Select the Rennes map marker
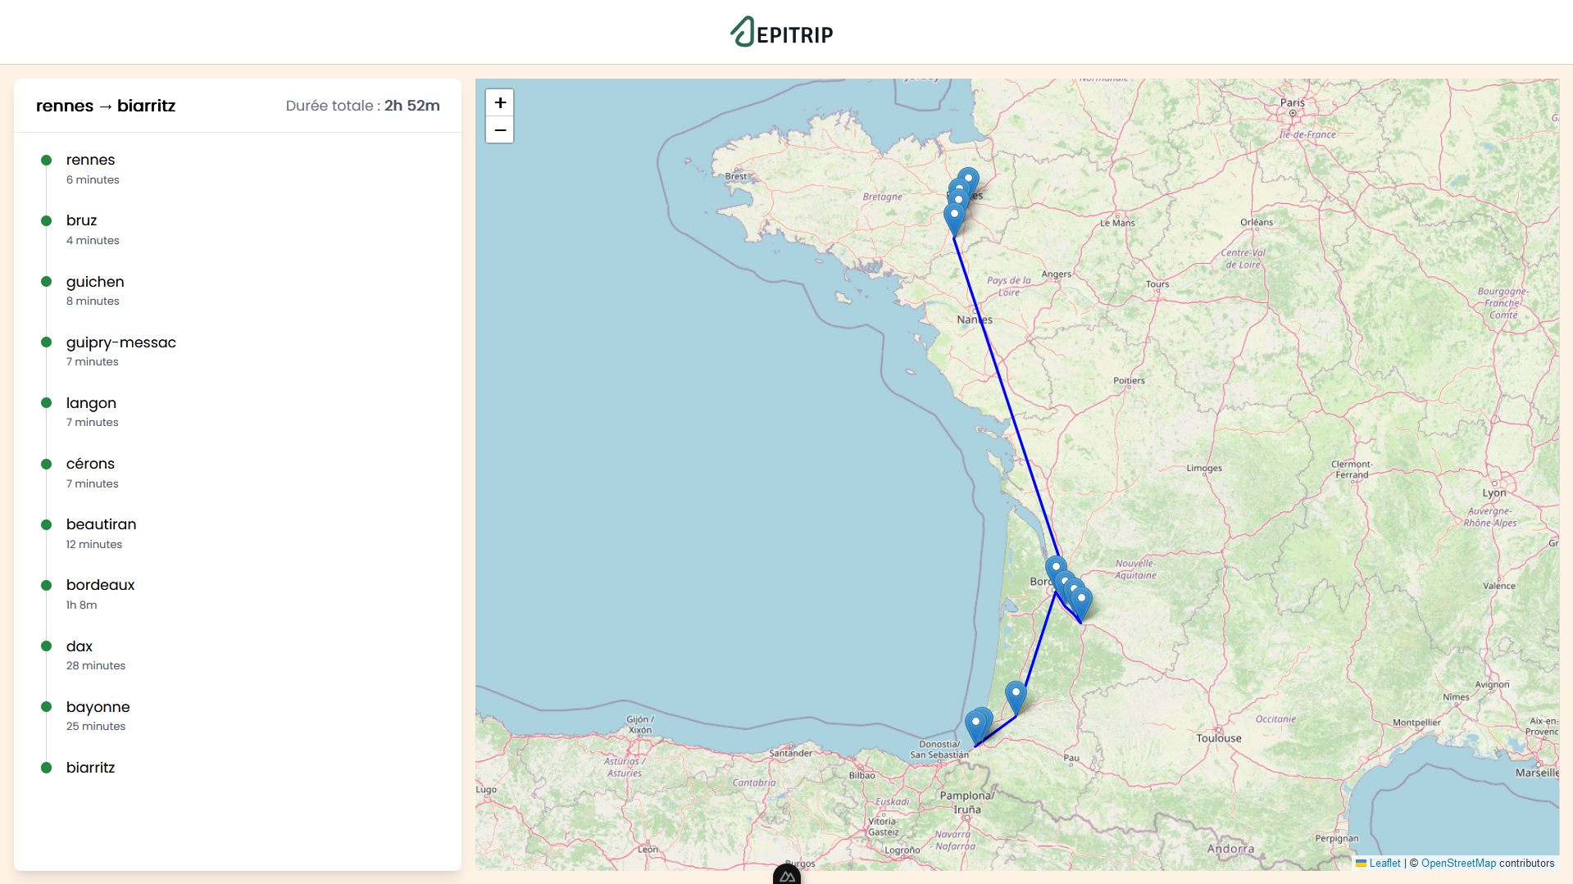Screen dimensions: 1573x884 tap(967, 177)
